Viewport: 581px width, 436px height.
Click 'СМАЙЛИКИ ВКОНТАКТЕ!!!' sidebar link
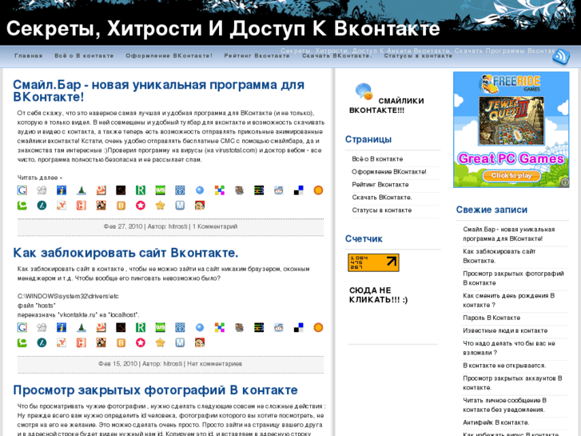pyautogui.click(x=387, y=106)
